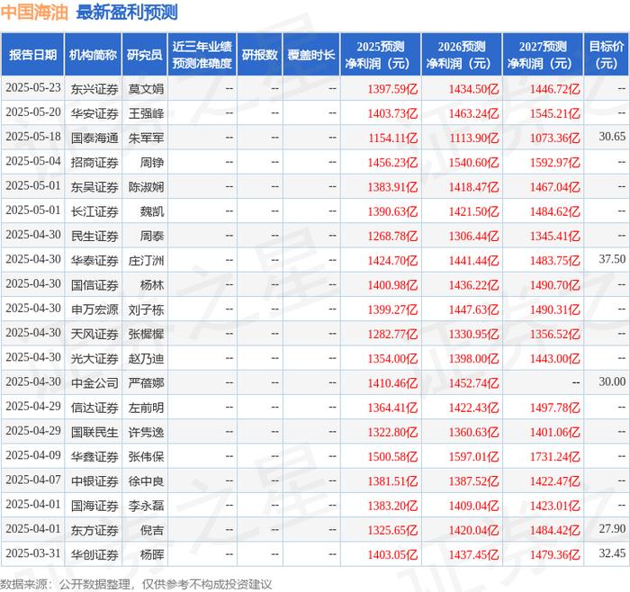Click target price 27.90

coord(612,528)
